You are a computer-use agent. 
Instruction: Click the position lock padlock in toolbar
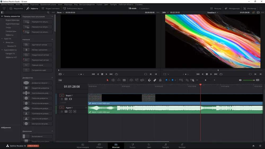(160, 80)
